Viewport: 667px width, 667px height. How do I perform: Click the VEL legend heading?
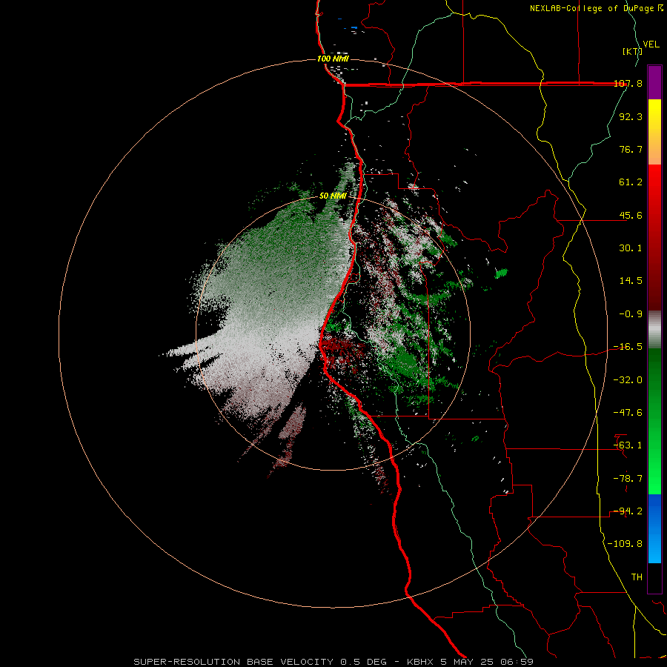(x=651, y=44)
